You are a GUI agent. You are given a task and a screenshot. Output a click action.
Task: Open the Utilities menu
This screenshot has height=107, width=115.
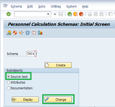click(x=56, y=7)
